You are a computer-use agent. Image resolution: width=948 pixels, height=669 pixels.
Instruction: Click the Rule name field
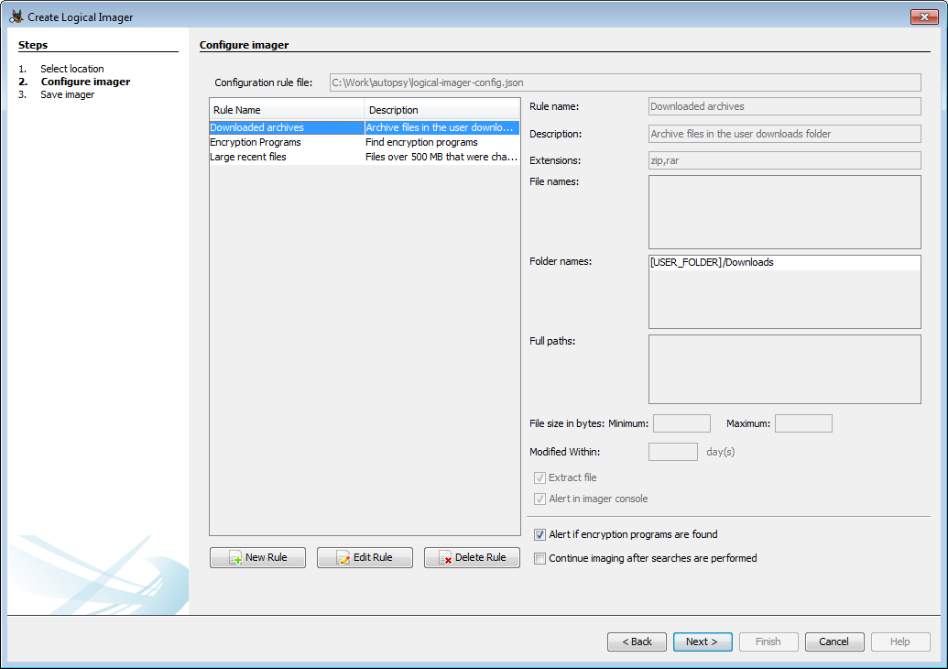[x=785, y=106]
